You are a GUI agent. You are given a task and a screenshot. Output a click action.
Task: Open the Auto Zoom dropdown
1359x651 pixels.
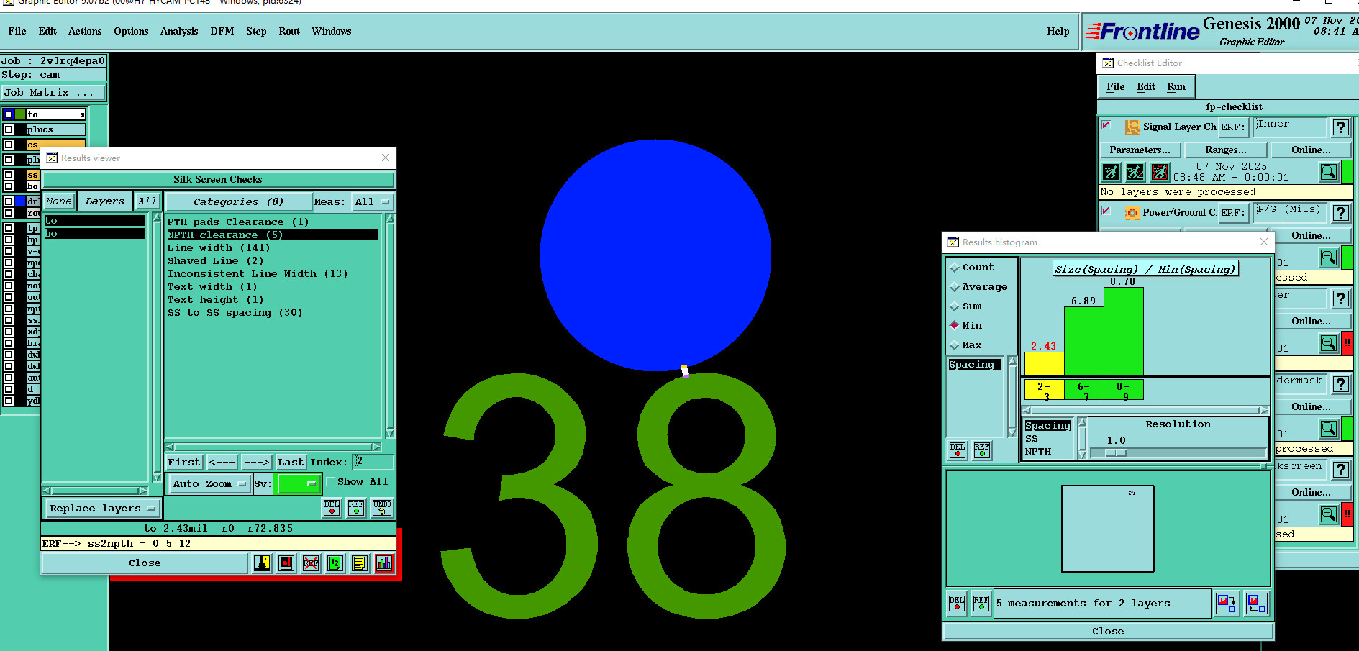(x=209, y=484)
